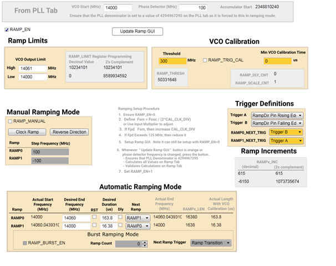Open RAMP1 Next Ramp dropdown
This screenshot has height=266, width=336.
138,226
